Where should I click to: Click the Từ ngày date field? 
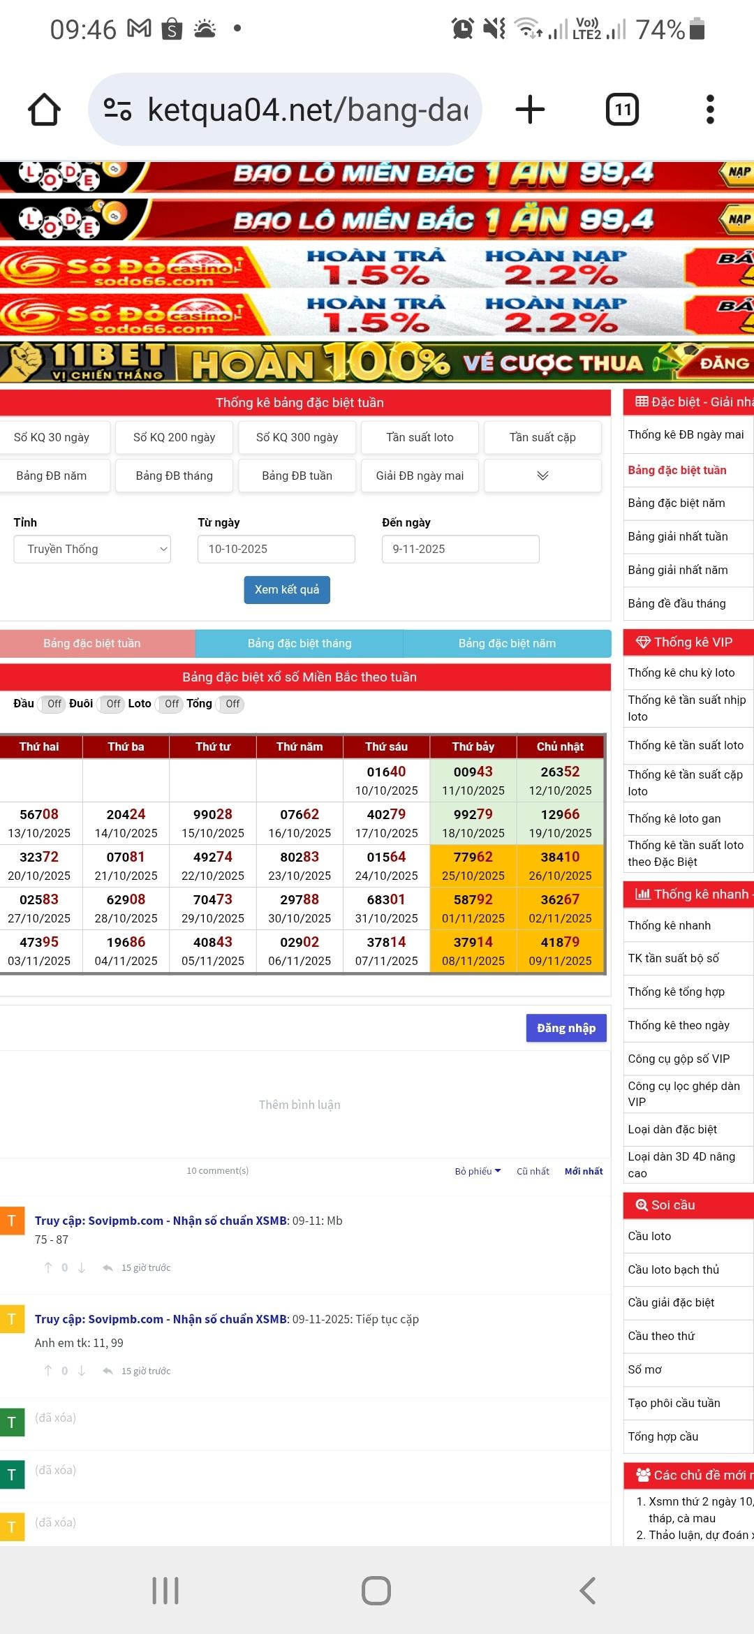click(276, 549)
